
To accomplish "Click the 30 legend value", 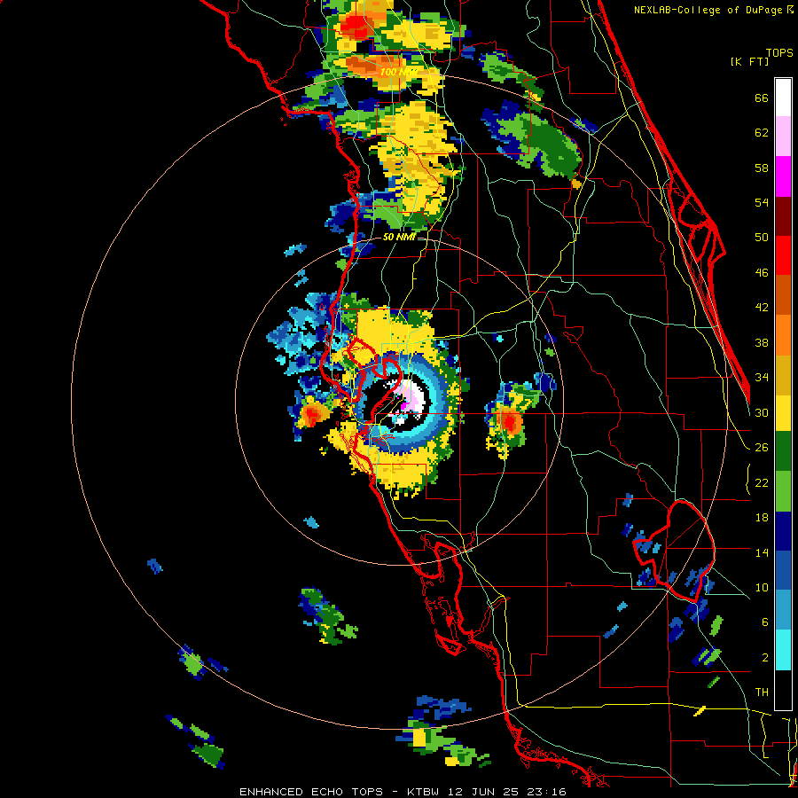I will (762, 412).
